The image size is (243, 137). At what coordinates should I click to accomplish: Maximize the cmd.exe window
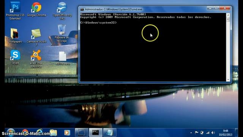click(216, 8)
